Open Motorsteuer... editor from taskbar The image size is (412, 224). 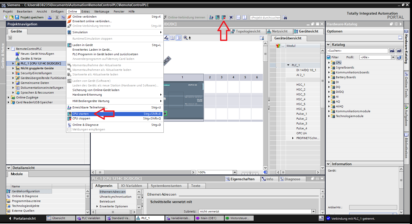[239, 218]
